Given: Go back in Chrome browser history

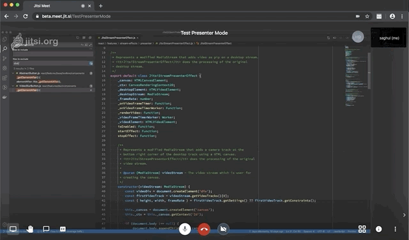Looking at the screenshot, I should tap(6, 16).
